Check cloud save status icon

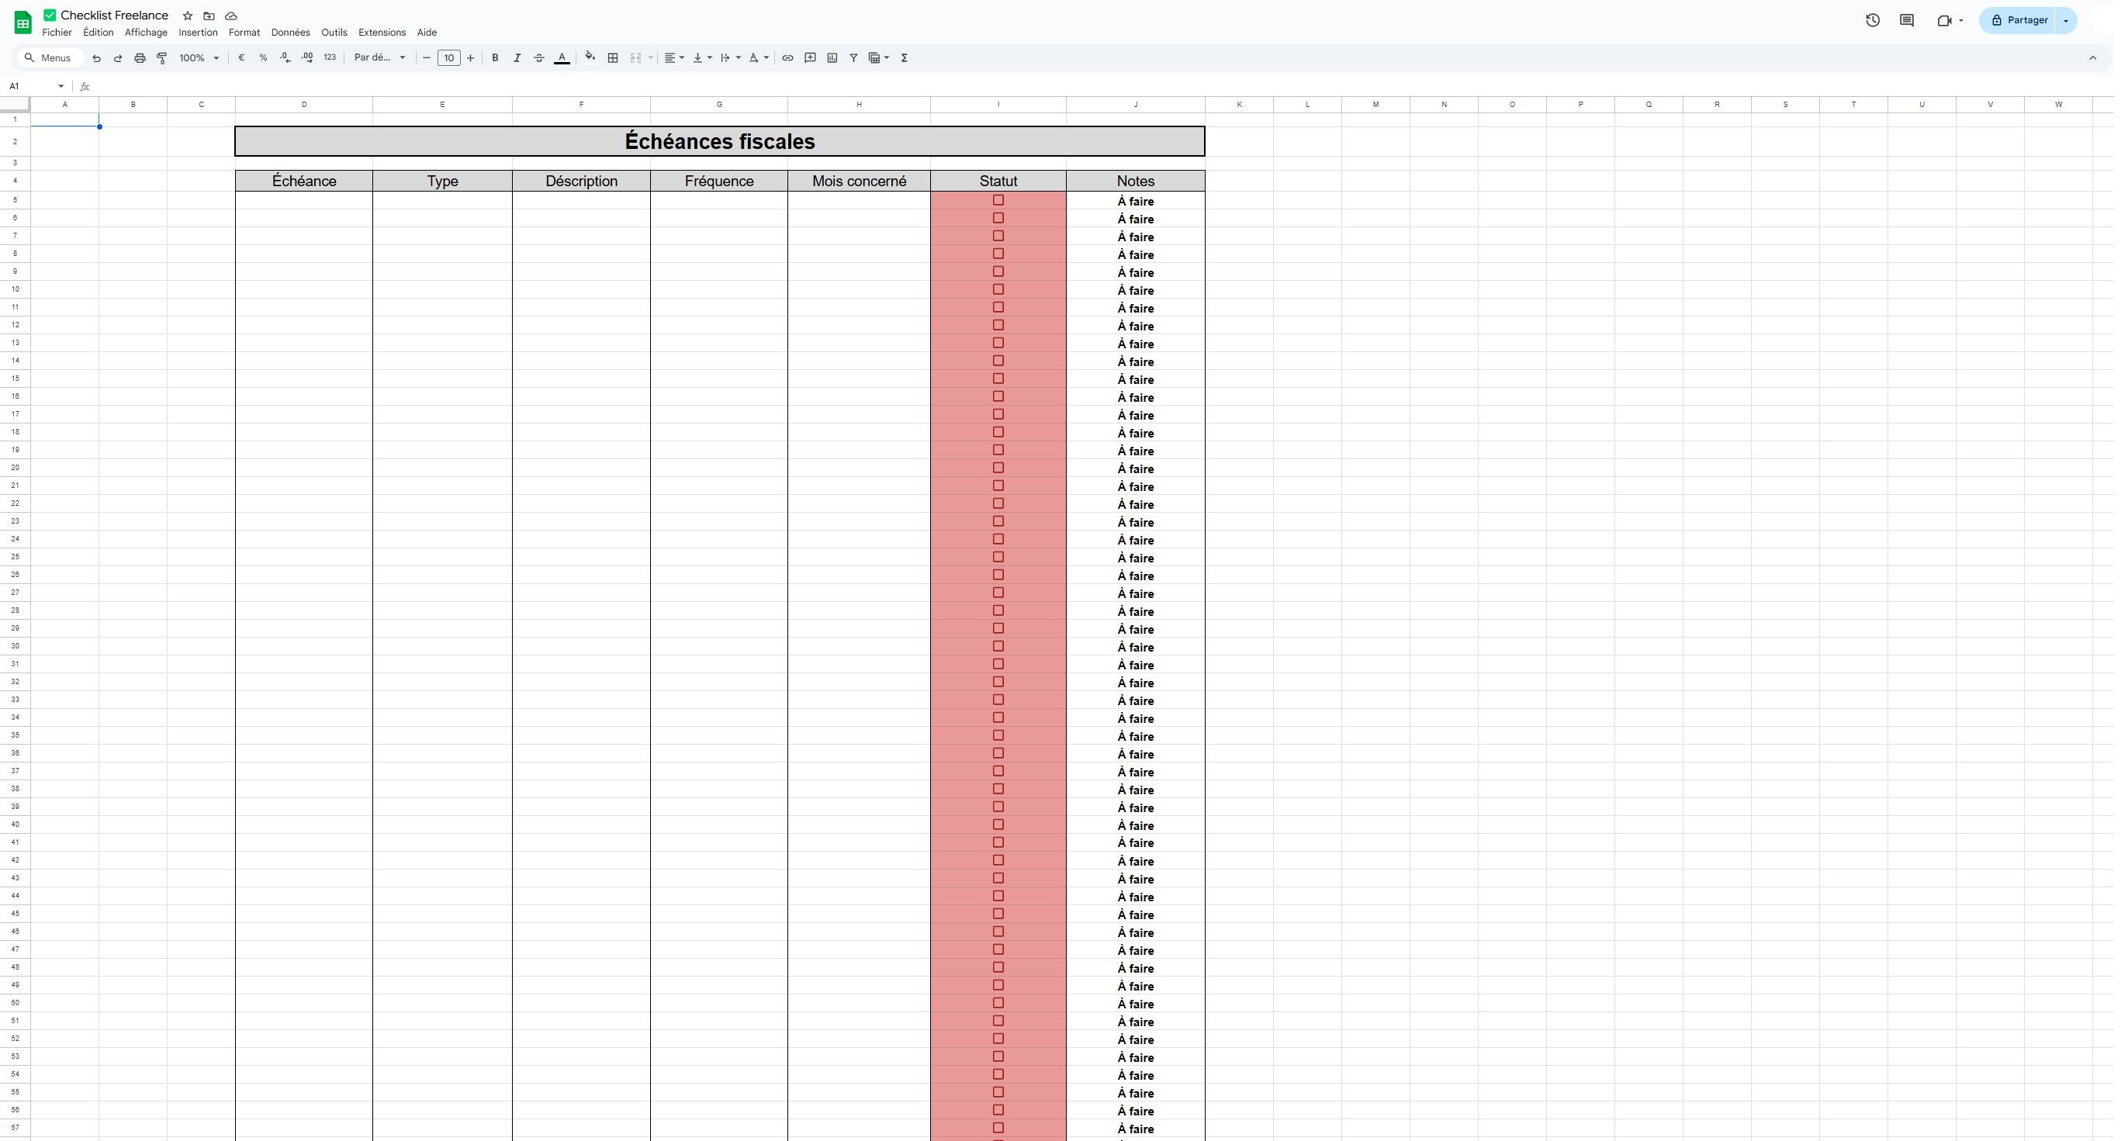click(231, 16)
